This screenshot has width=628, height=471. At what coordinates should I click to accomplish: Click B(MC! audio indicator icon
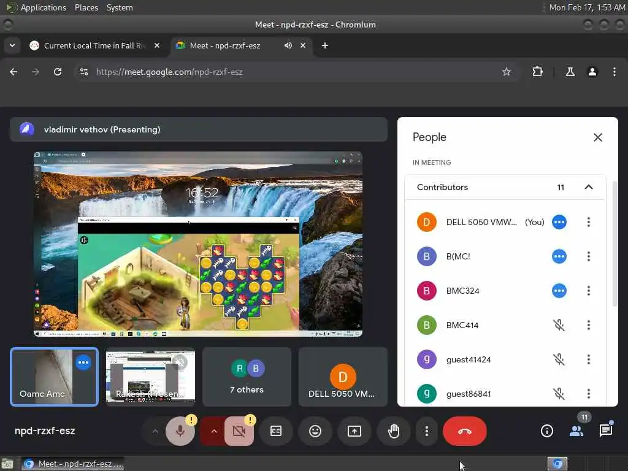click(x=559, y=256)
